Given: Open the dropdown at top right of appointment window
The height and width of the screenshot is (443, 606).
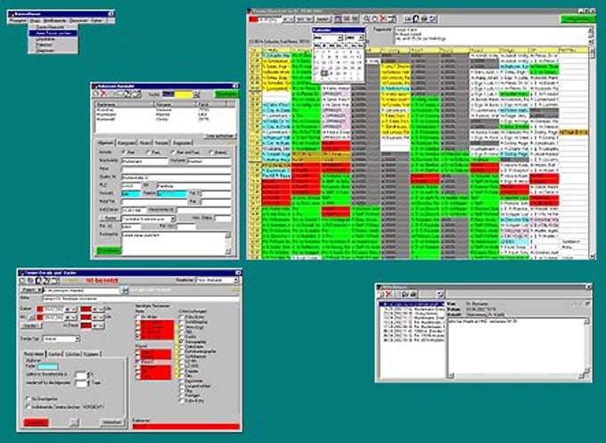Looking at the screenshot, I should click(236, 280).
